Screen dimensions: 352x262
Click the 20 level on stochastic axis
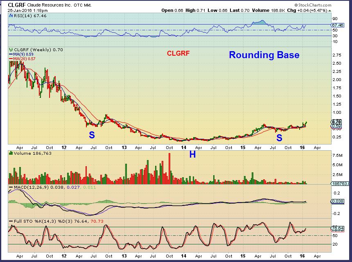coord(335,244)
